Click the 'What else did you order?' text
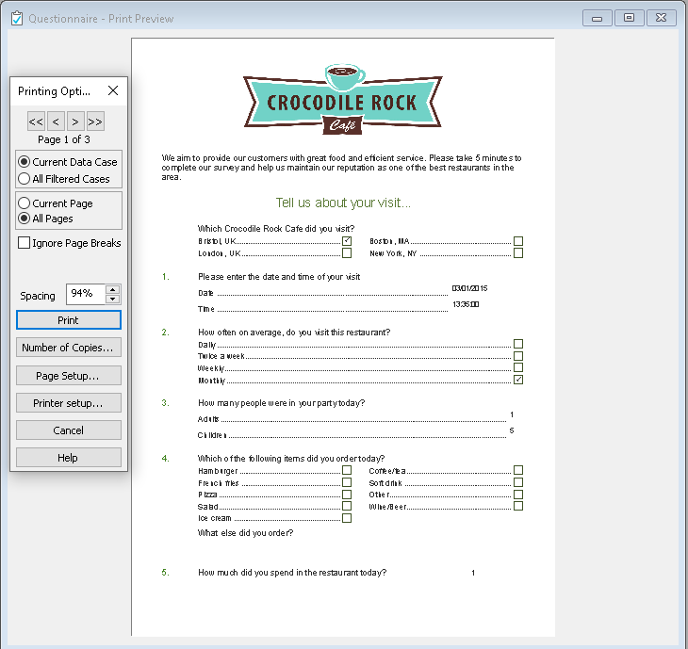 (x=245, y=533)
